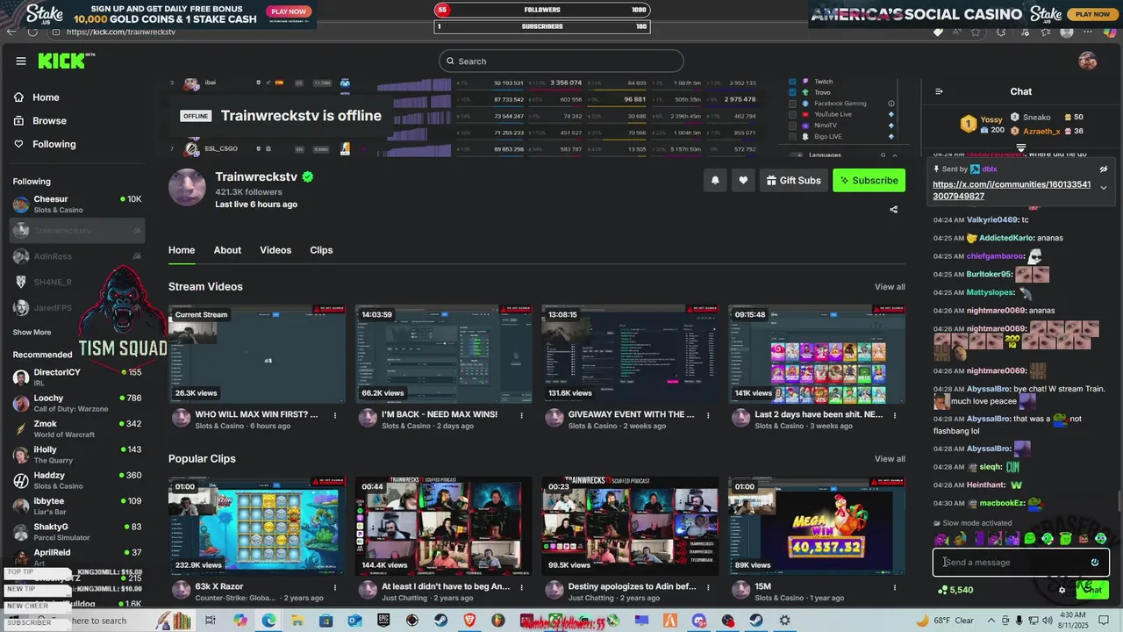The width and height of the screenshot is (1123, 632).
Task: Toggle notification bell for Trainwreckstv
Action: pyautogui.click(x=715, y=180)
